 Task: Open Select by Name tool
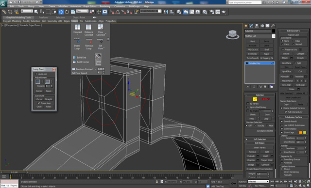[42, 12]
